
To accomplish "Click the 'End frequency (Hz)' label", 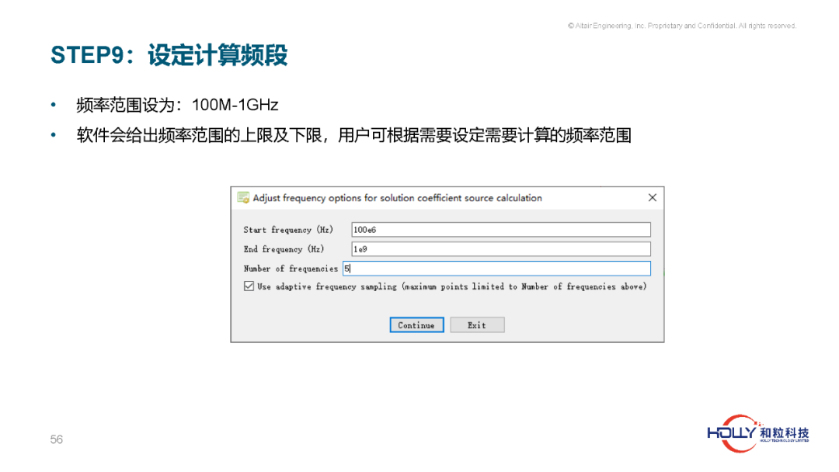I will [284, 249].
